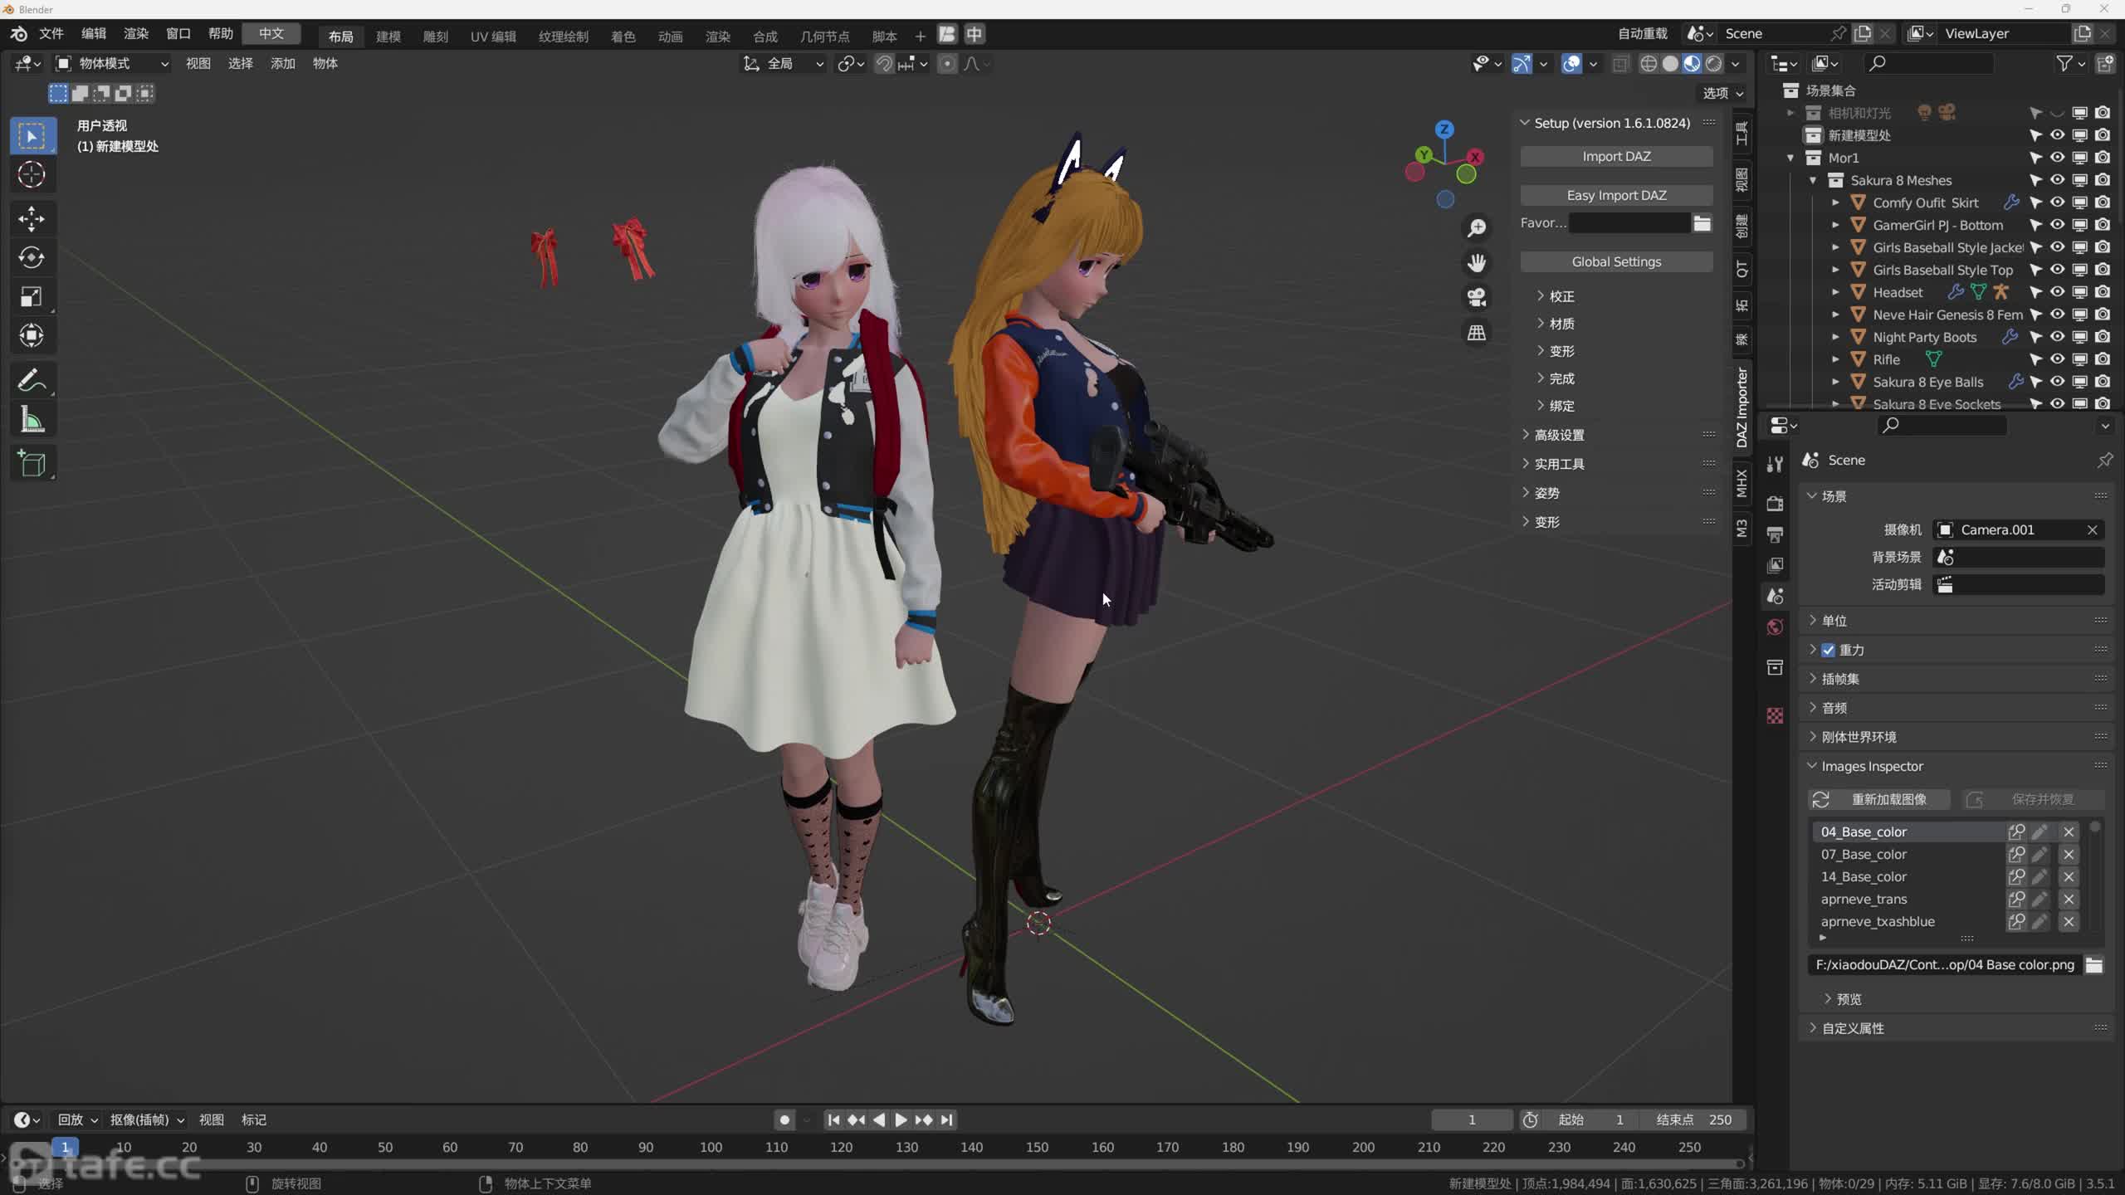Screen dimensions: 2125x1195
Task: Open Global Settings button
Action: click(x=1616, y=261)
